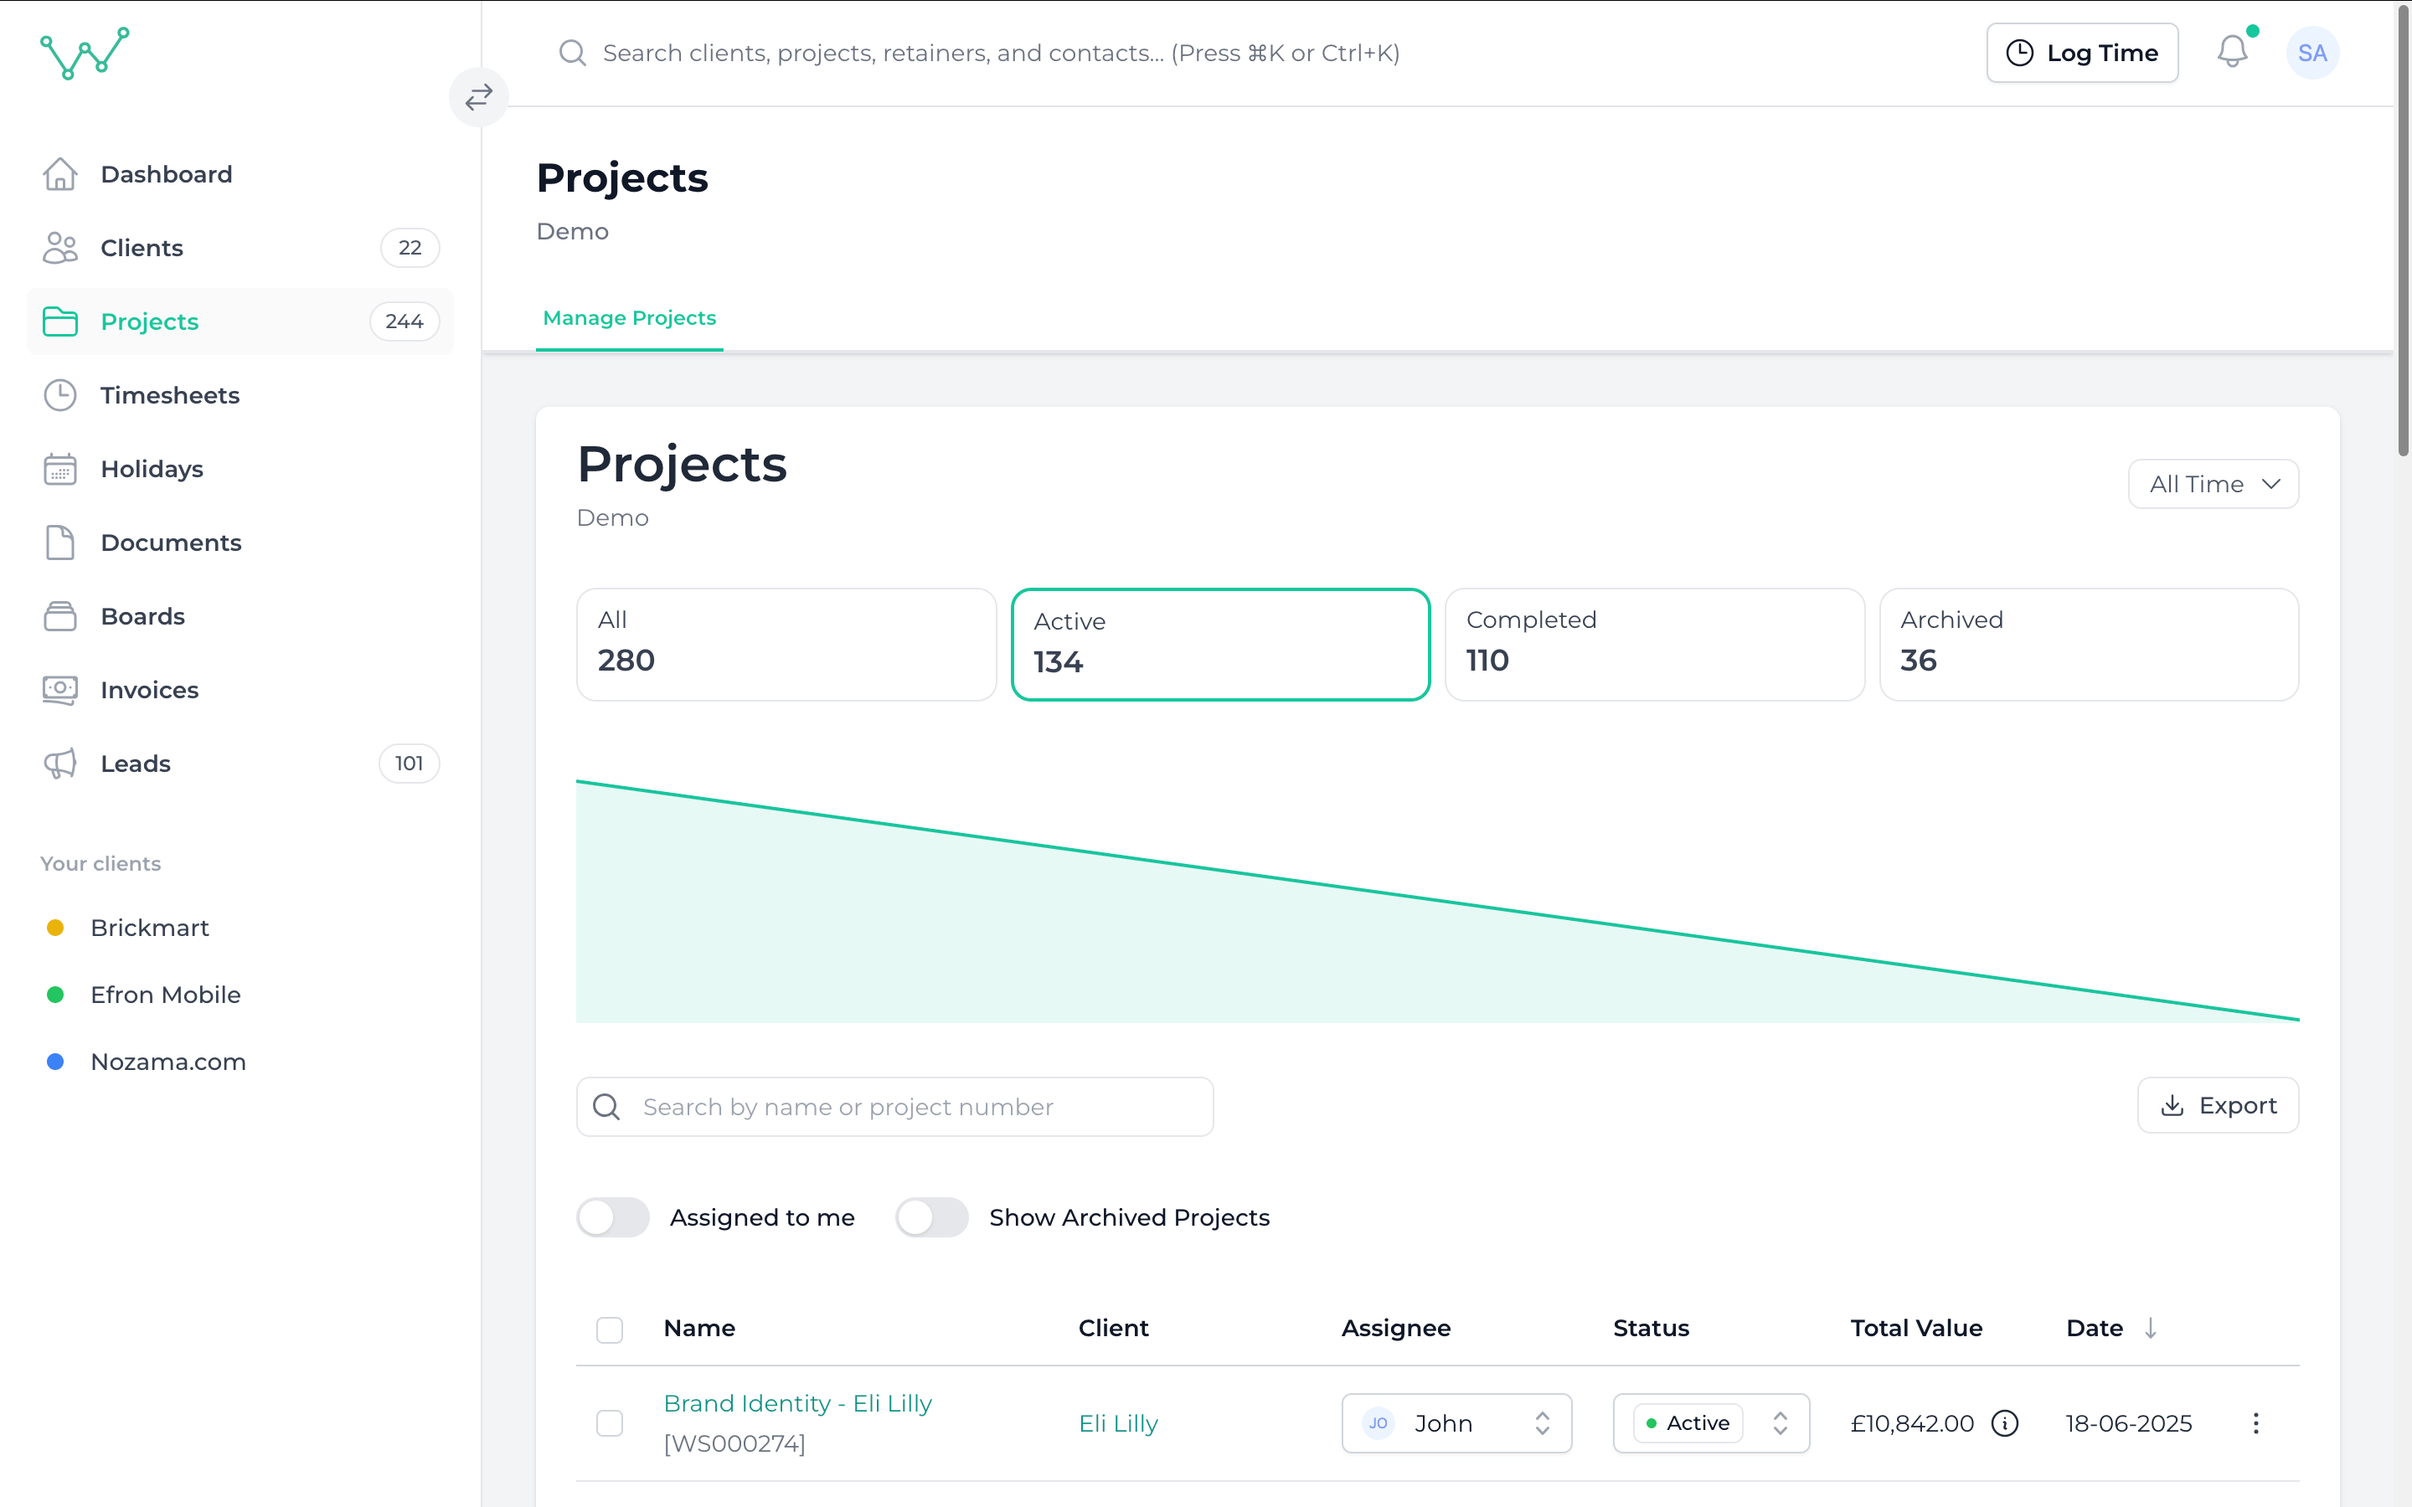The height and width of the screenshot is (1507, 2412).
Task: Open Invoices using the sidebar icon
Action: [61, 690]
